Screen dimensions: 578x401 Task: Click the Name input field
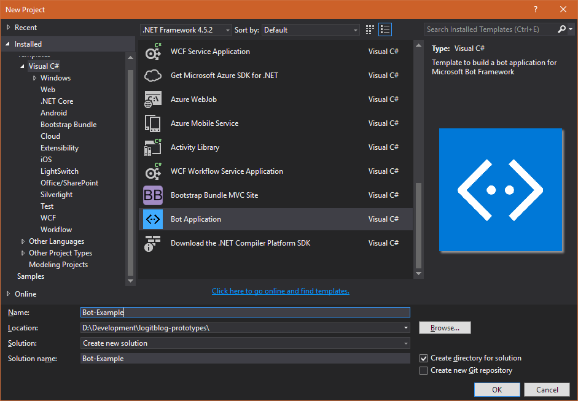coord(245,312)
